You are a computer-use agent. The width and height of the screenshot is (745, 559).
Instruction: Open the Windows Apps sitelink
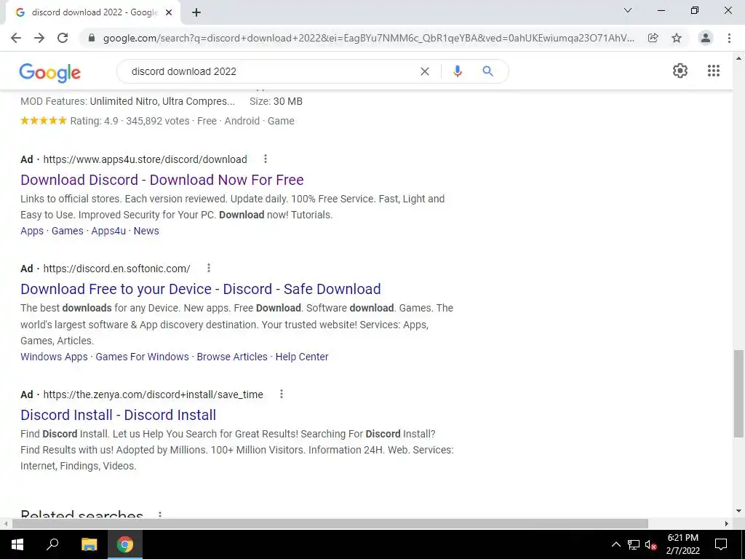pyautogui.click(x=54, y=357)
